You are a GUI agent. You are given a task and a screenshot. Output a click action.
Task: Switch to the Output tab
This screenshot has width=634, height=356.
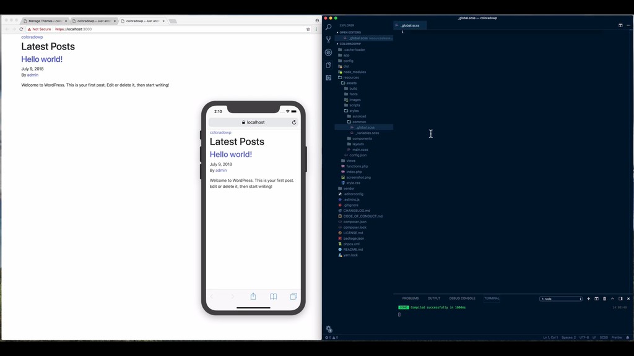tap(434, 299)
